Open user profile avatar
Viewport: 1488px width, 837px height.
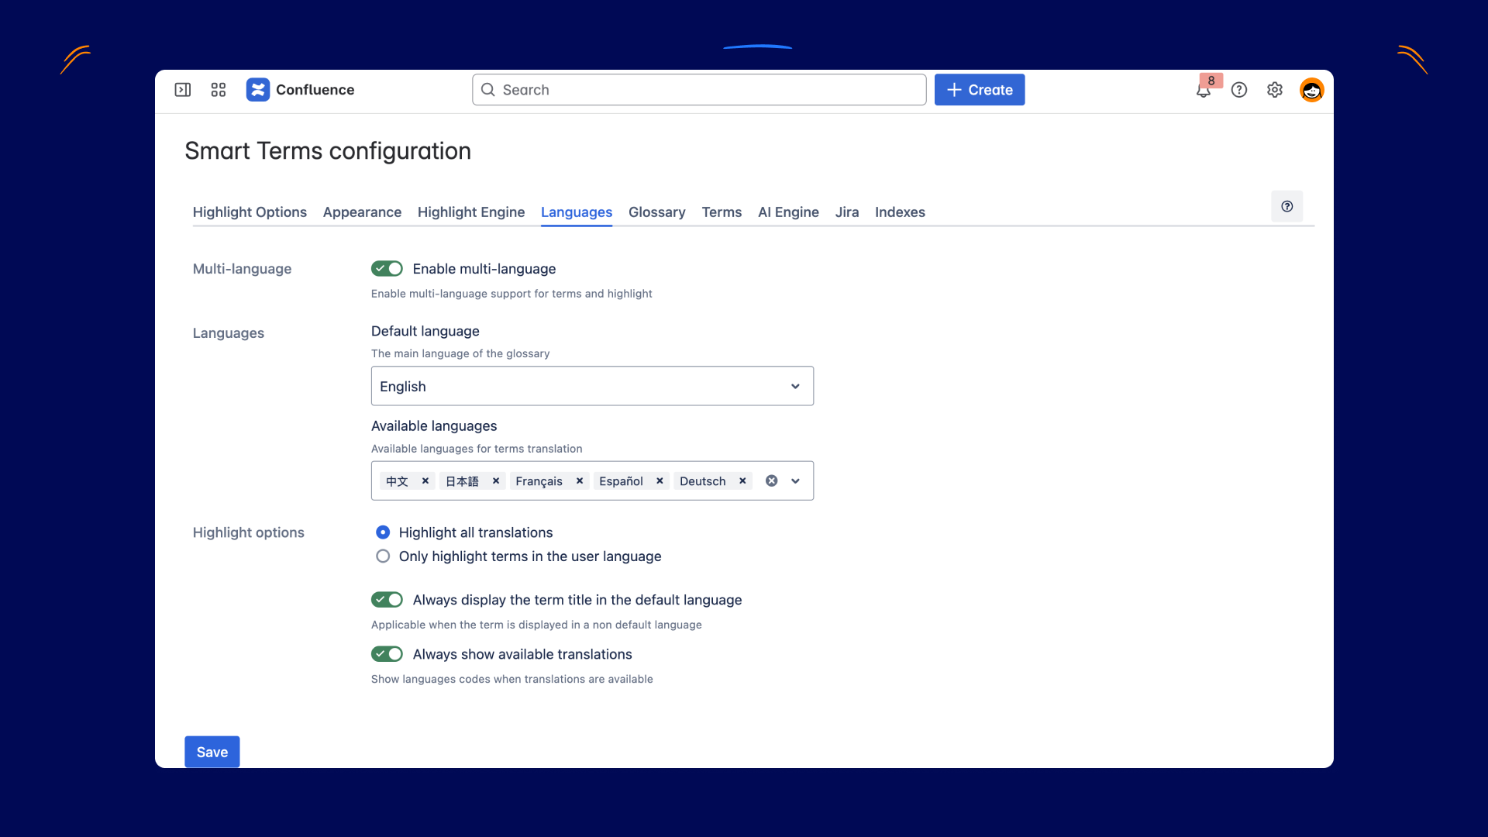[1311, 90]
